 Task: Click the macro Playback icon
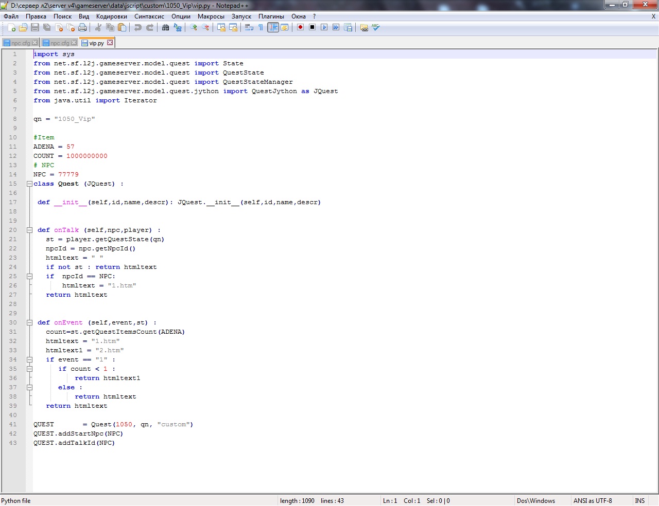coord(324,27)
